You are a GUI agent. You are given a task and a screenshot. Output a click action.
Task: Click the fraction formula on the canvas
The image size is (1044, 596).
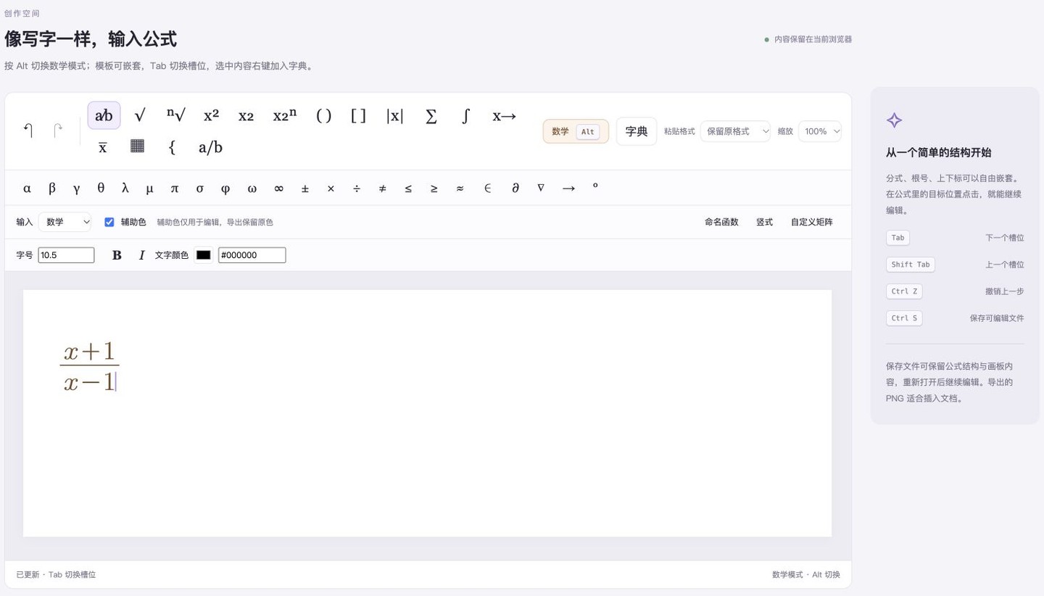(89, 366)
